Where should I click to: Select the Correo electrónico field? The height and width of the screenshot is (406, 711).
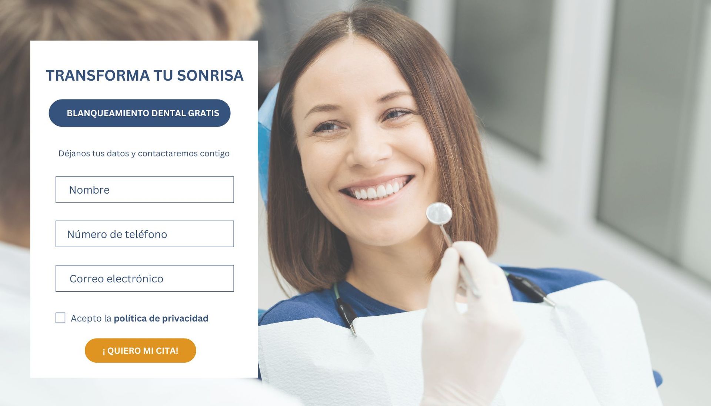tap(144, 278)
